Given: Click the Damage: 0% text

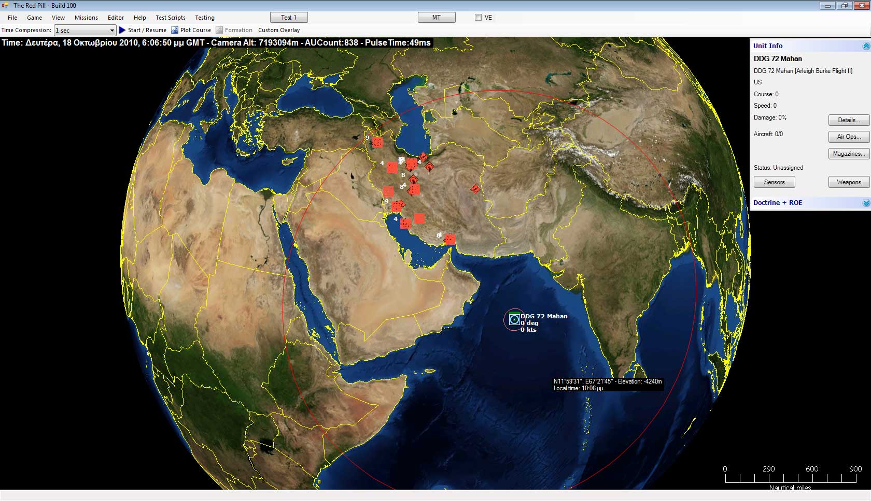Looking at the screenshot, I should click(770, 117).
